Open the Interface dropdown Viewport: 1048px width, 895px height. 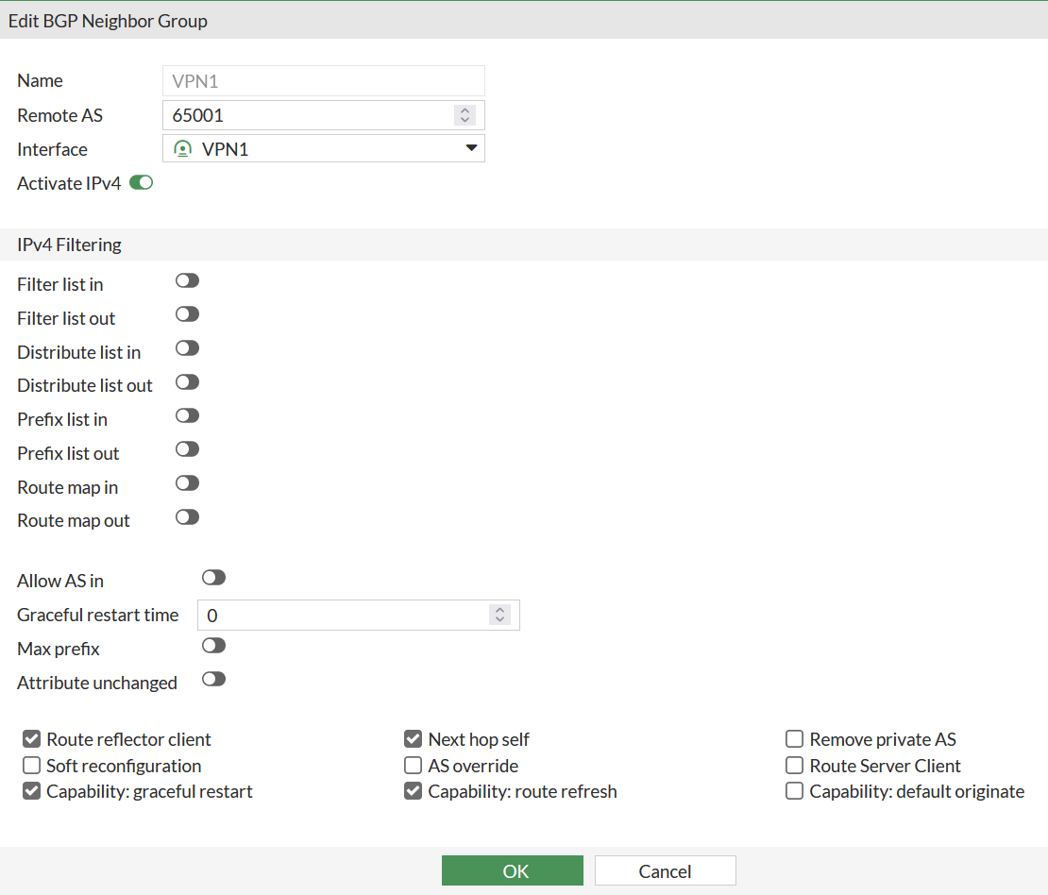471,148
